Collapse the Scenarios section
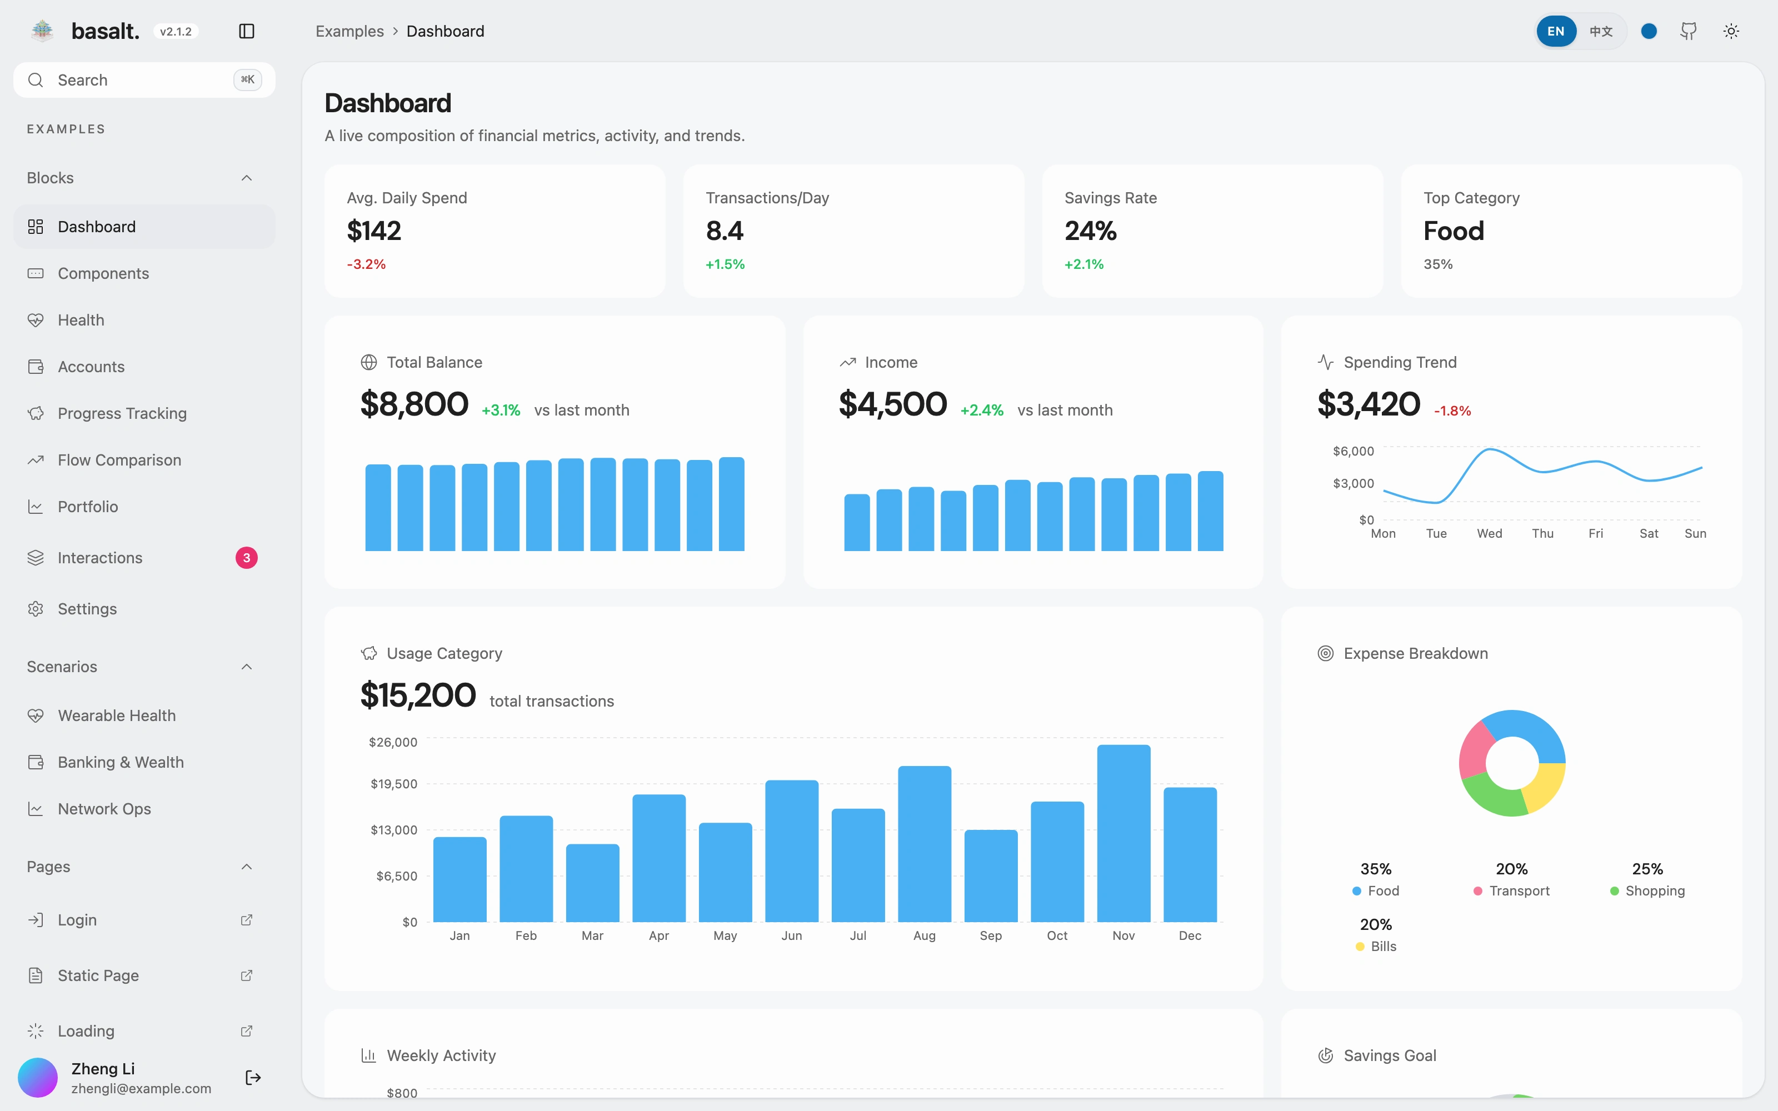 pyautogui.click(x=144, y=667)
